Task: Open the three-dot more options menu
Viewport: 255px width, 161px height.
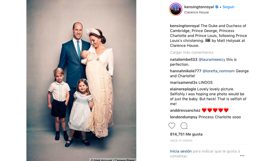Action: pyautogui.click(x=242, y=156)
